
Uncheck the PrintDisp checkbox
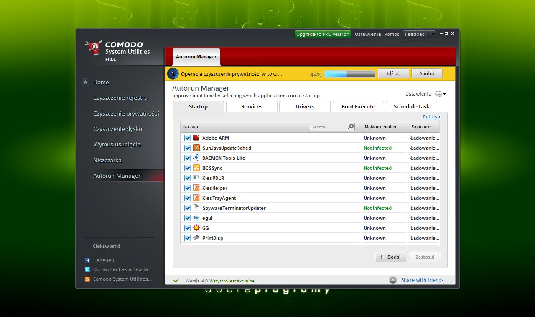coord(187,238)
